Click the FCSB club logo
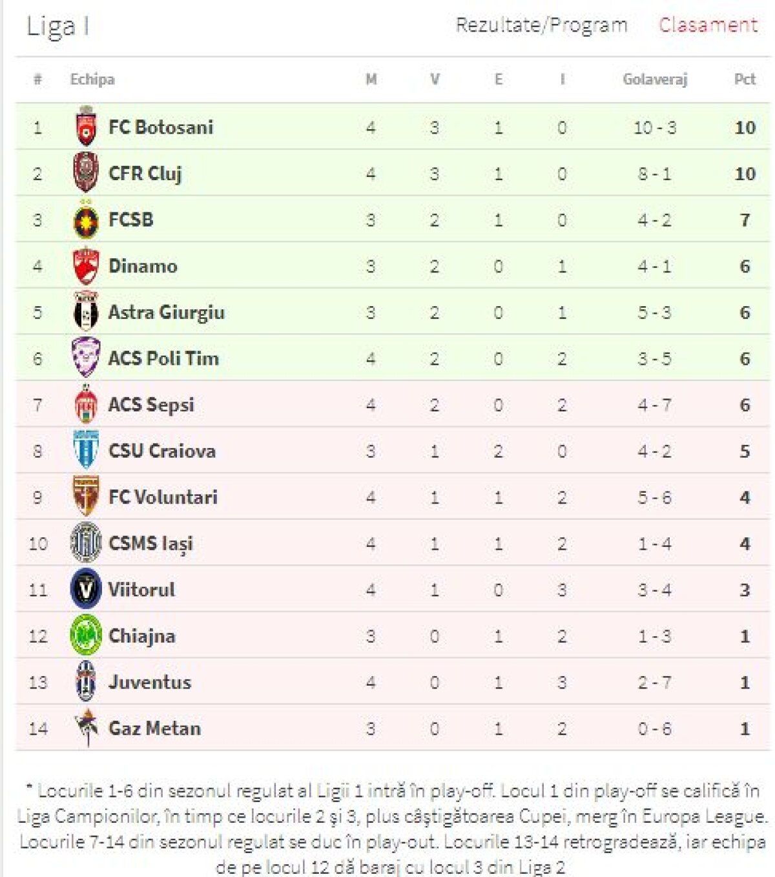This screenshot has width=775, height=877. 86,220
